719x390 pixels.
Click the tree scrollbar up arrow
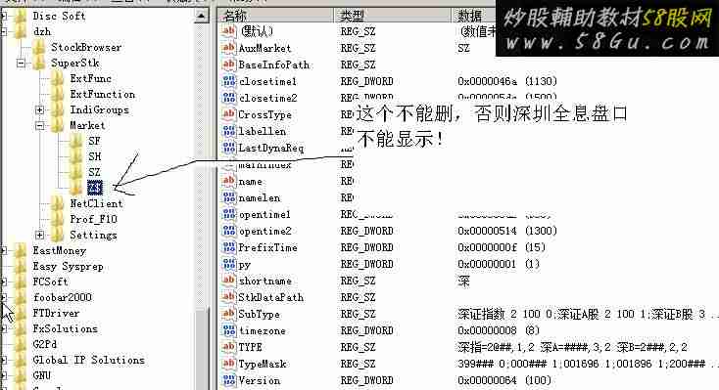201,16
